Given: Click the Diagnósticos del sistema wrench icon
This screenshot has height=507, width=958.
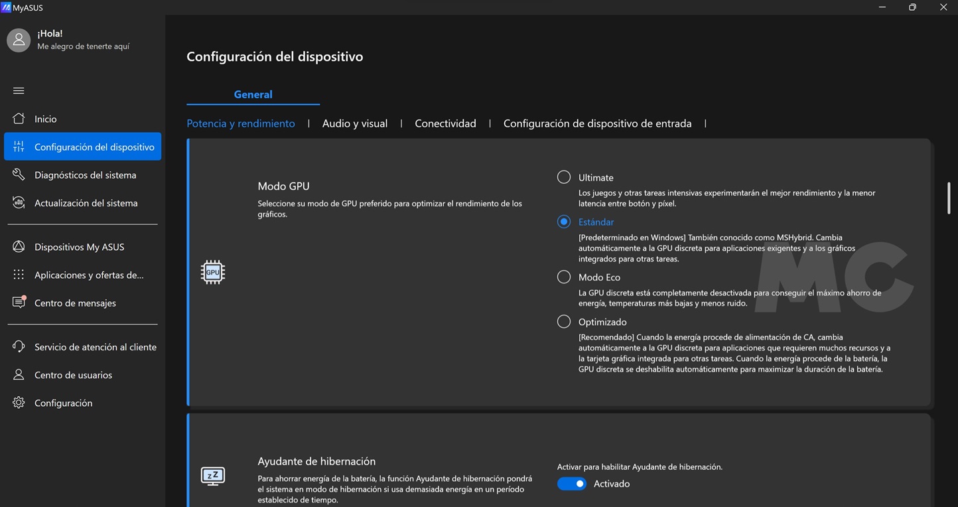Looking at the screenshot, I should tap(19, 175).
